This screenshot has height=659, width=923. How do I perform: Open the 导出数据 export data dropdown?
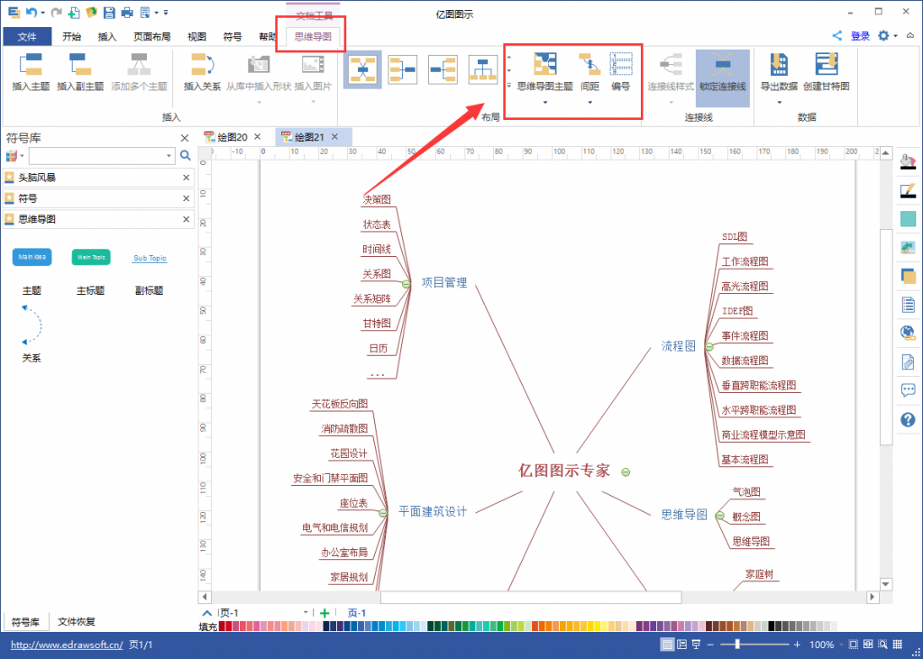pyautogui.click(x=779, y=78)
